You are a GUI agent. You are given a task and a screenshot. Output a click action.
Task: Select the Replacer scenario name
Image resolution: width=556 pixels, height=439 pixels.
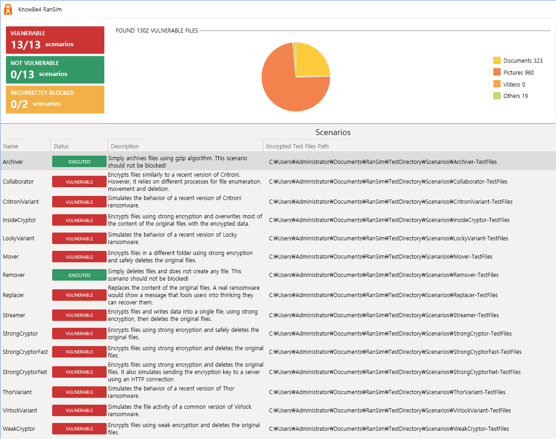point(14,295)
